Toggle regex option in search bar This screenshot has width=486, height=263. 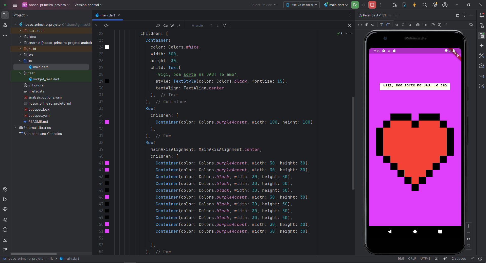click(x=179, y=26)
